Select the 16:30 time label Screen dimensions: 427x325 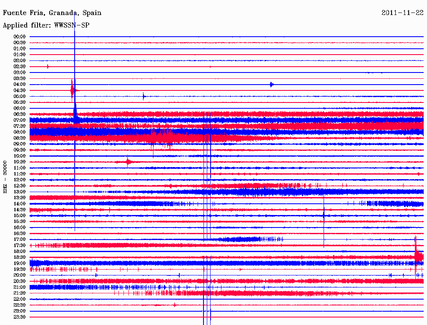point(20,234)
